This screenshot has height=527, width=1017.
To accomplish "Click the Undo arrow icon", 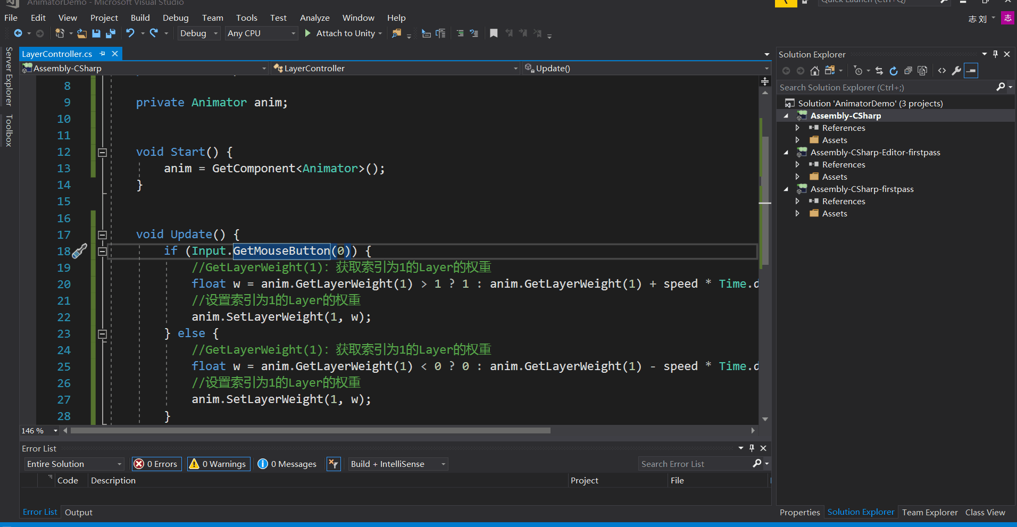I will click(130, 34).
